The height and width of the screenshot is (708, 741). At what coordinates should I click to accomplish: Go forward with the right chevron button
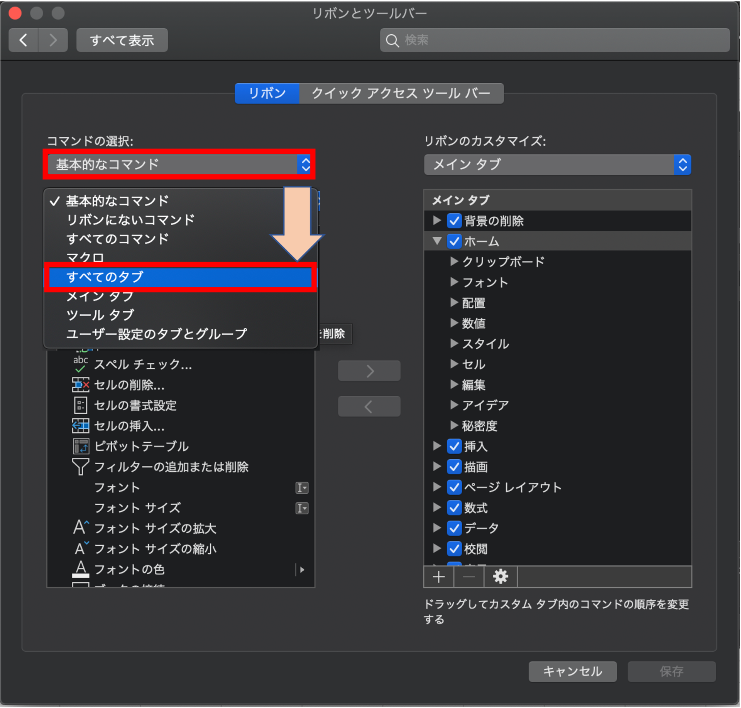pyautogui.click(x=53, y=40)
